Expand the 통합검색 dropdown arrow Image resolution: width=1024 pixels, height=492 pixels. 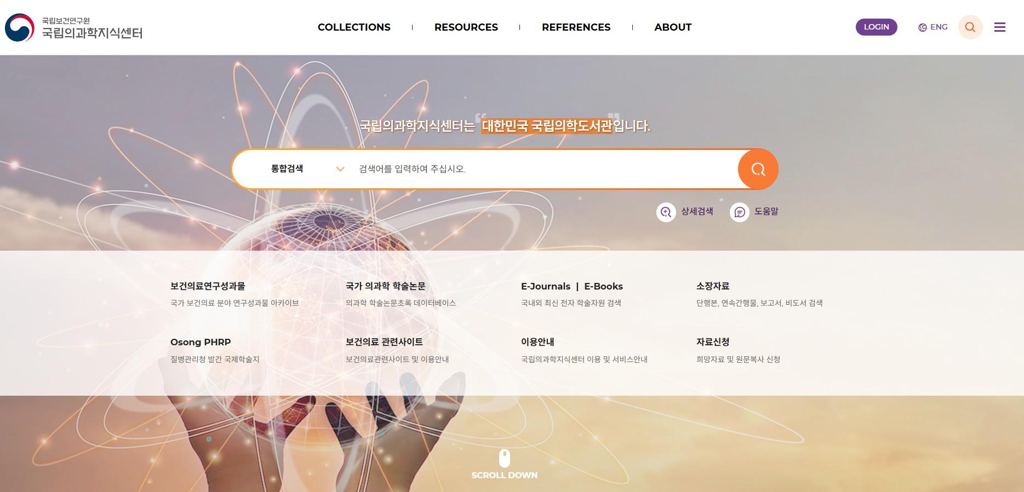coord(340,169)
